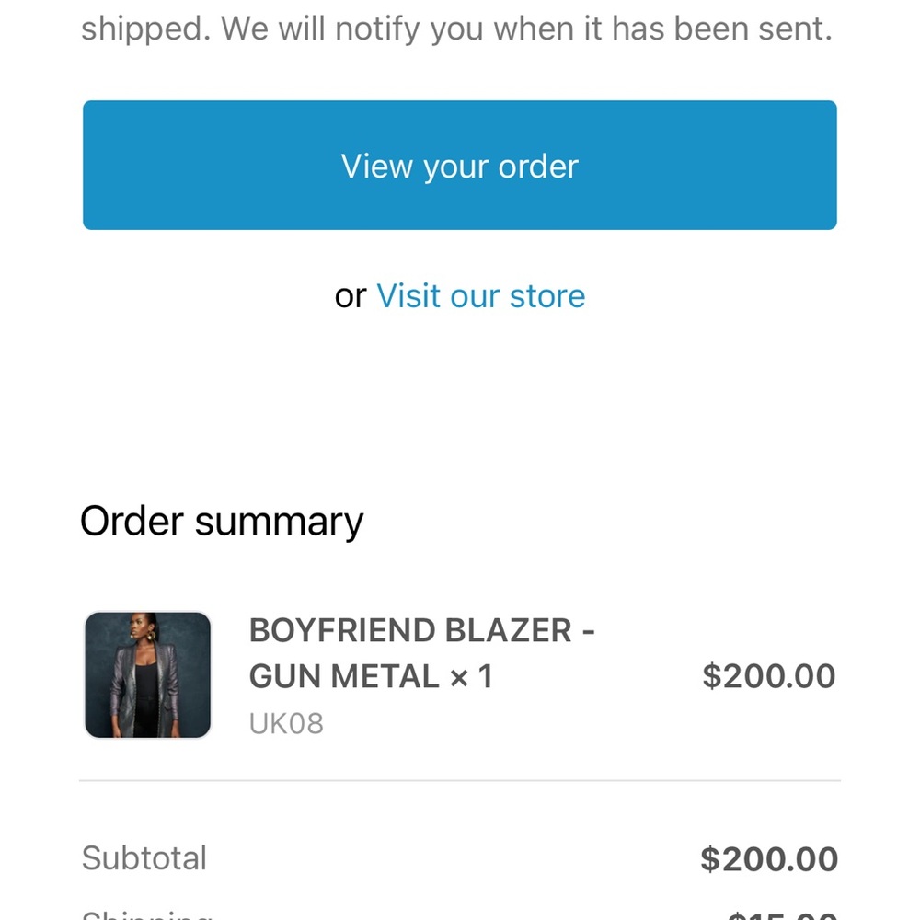
Task: Click the 'or' text beside the store link
Action: [351, 295]
